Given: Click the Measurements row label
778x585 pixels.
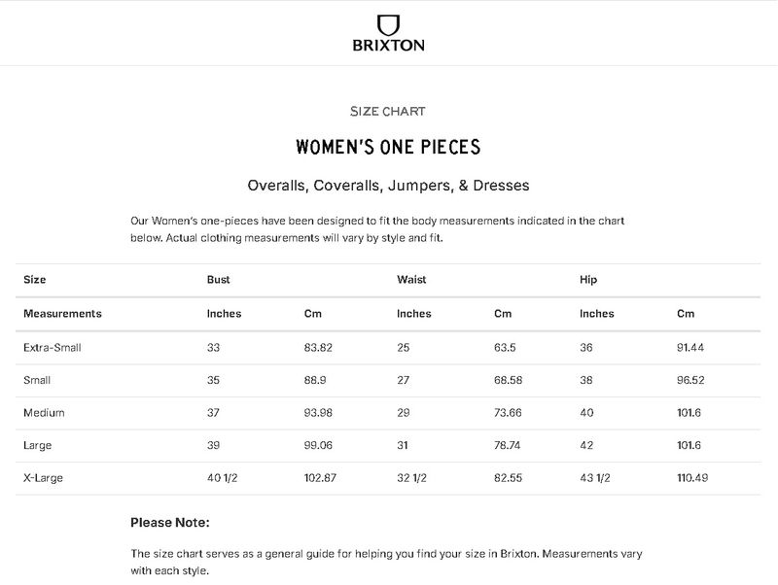Looking at the screenshot, I should pyautogui.click(x=62, y=314).
